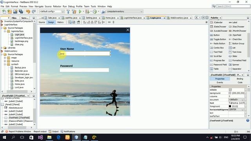Click the User Name text field

click(x=85, y=54)
